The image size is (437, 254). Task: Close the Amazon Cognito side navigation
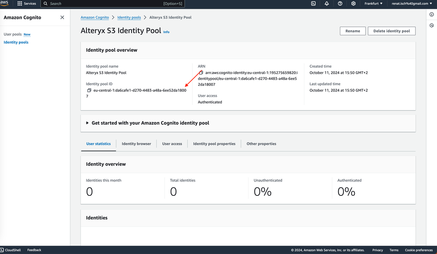pyautogui.click(x=62, y=17)
